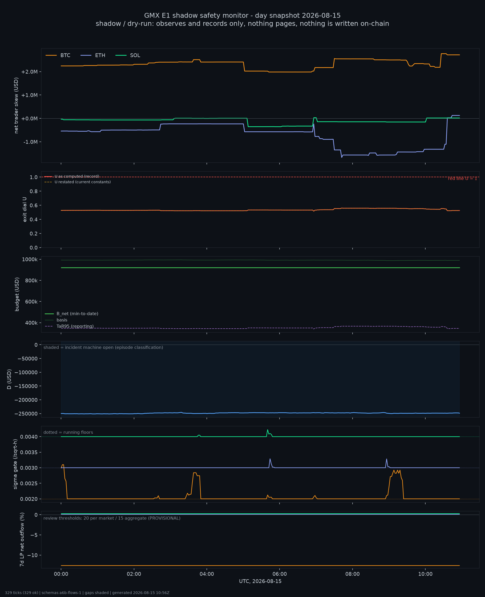Select the subtitle starting "shadow / dry-run: observes"
This screenshot has height=597, width=485.
pyautogui.click(x=242, y=24)
